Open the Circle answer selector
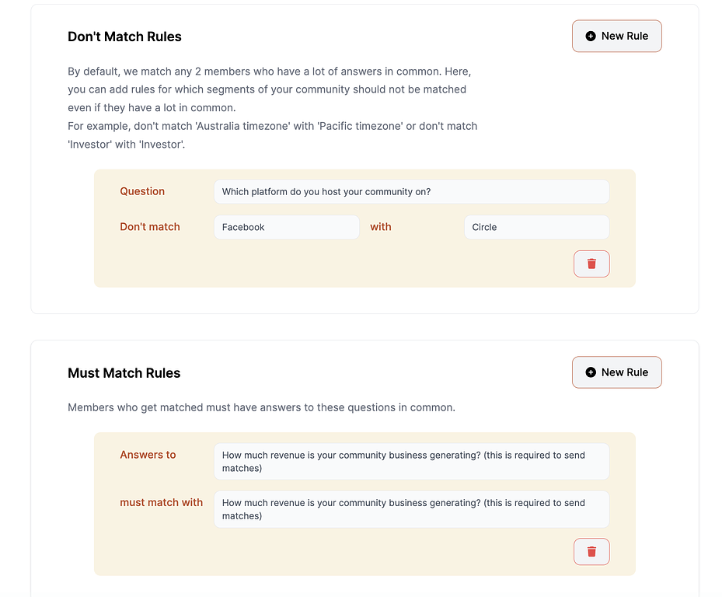This screenshot has height=597, width=722. [x=536, y=227]
